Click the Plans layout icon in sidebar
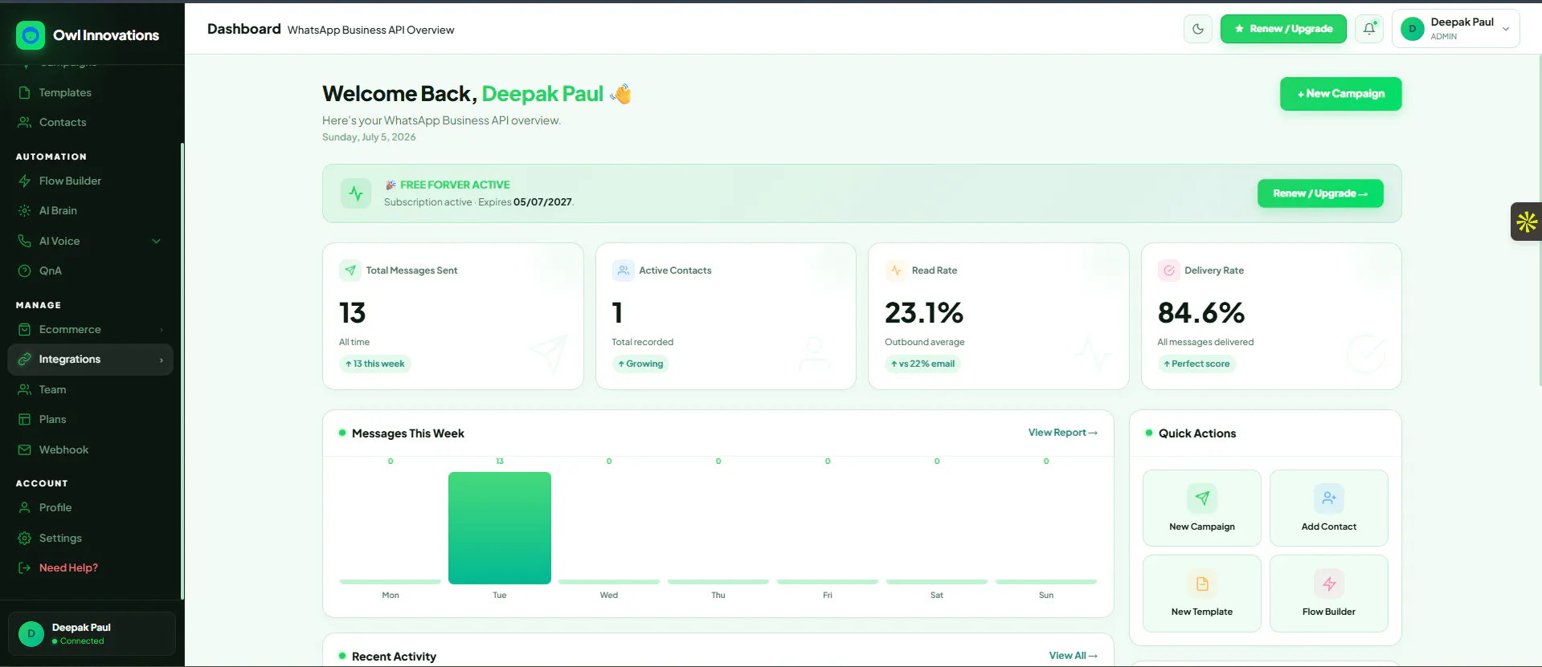1542x667 pixels. click(x=25, y=419)
